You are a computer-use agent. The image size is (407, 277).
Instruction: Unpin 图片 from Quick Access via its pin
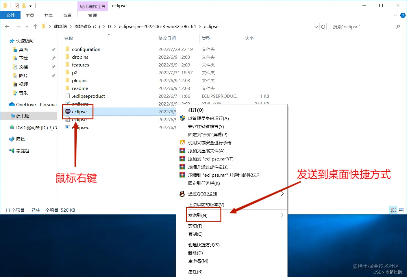pos(53,75)
